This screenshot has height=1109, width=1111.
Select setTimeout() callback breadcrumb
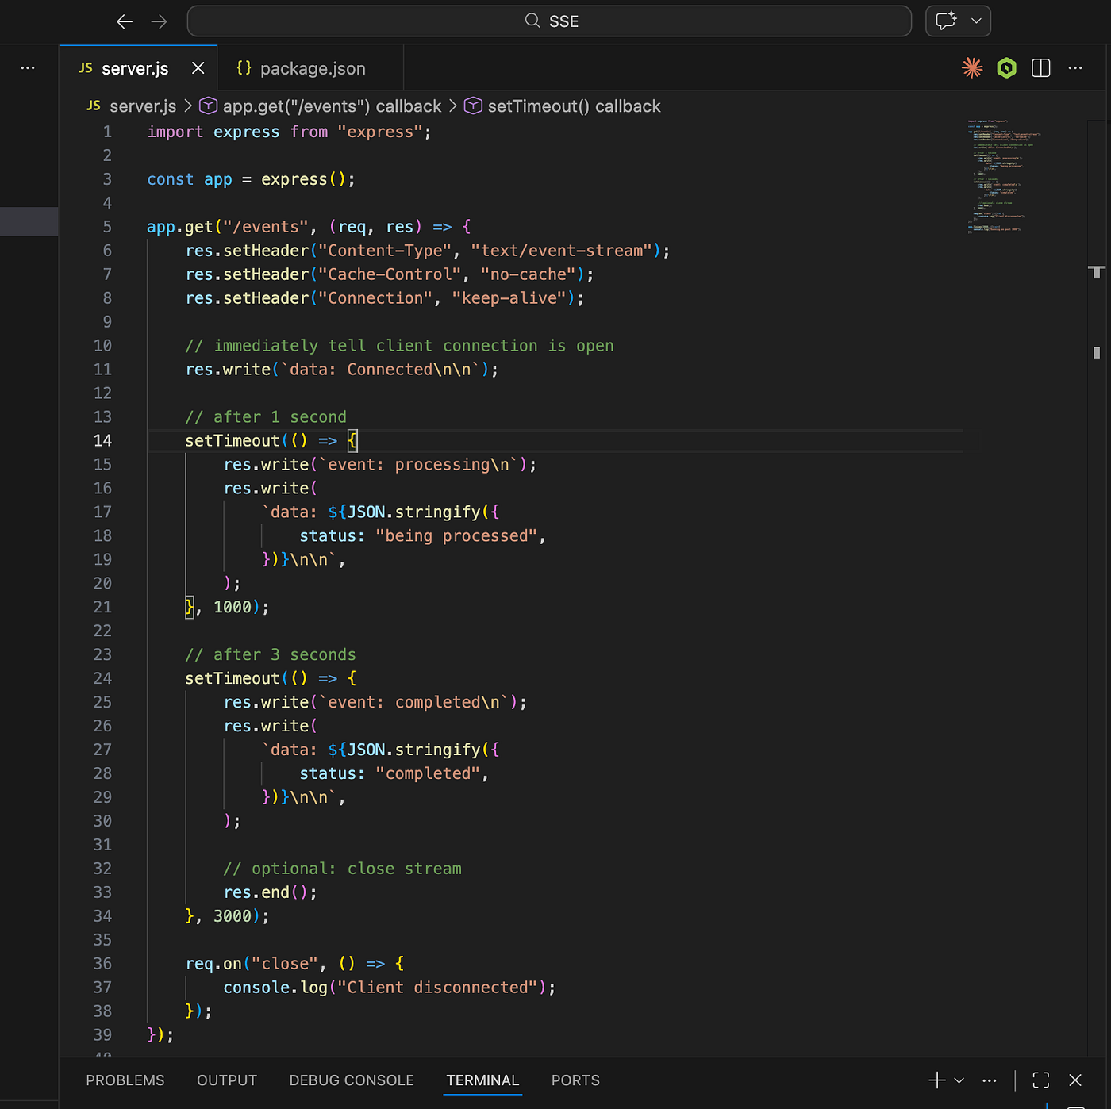574,106
